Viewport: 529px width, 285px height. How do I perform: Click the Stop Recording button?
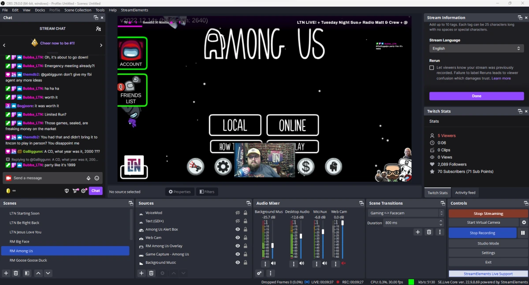(483, 233)
